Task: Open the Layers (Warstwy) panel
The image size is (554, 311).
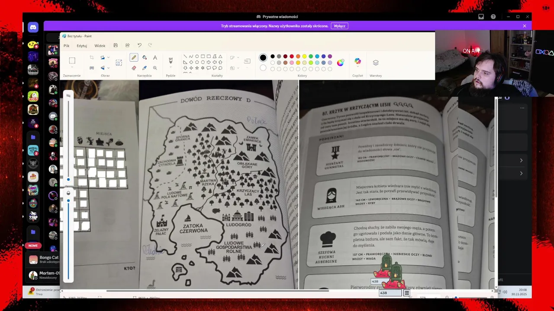Action: coord(376,63)
